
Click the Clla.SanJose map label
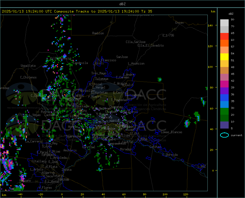[136, 42]
